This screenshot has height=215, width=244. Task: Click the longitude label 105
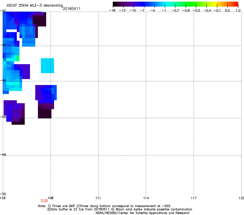[x=3, y=198]
